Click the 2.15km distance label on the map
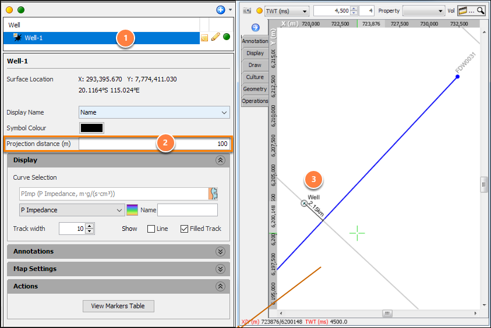The image size is (491, 328). tap(316, 209)
